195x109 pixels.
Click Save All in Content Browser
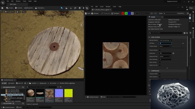pos(19,83)
